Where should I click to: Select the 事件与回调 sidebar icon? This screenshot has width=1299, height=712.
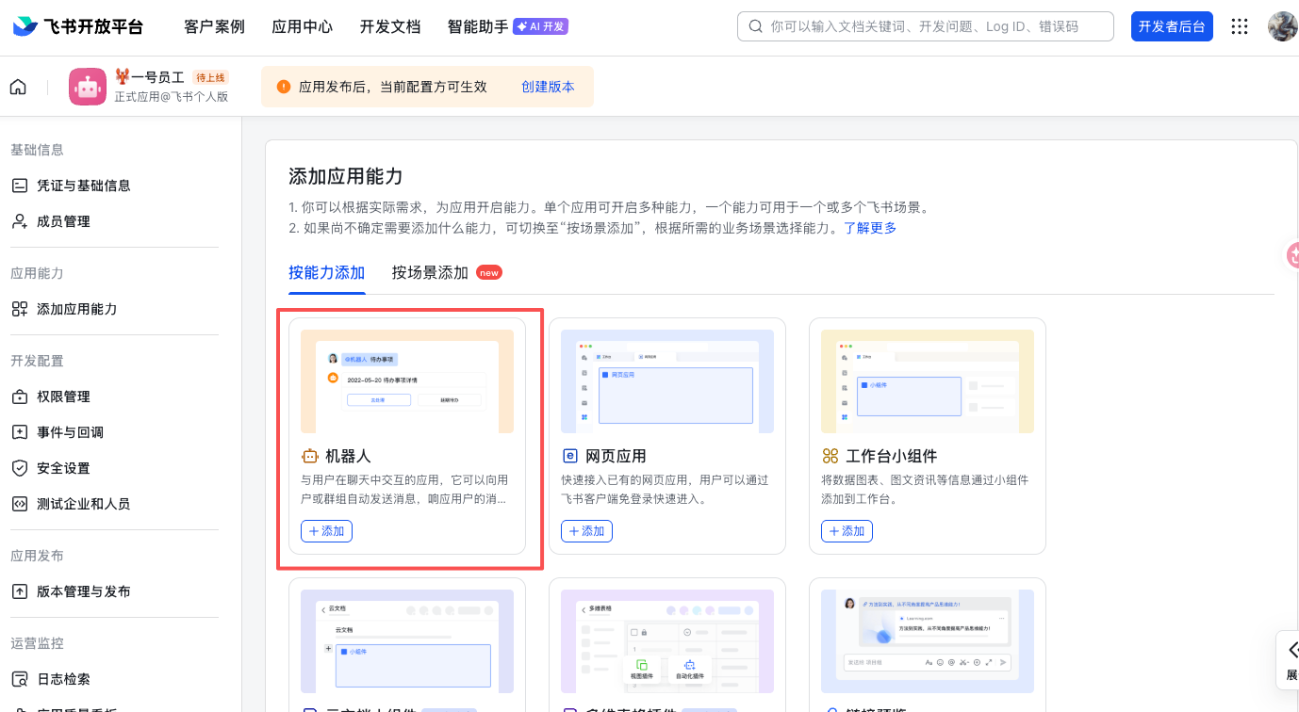[19, 431]
